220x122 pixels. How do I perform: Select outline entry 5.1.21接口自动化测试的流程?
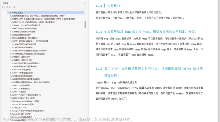click(x=22, y=76)
